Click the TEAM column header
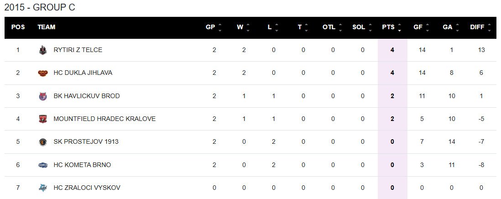Image resolution: width=501 pixels, height=199 pixels. 46,27
